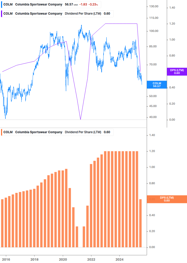Click the 45.00 price axis label

[153, 106]
